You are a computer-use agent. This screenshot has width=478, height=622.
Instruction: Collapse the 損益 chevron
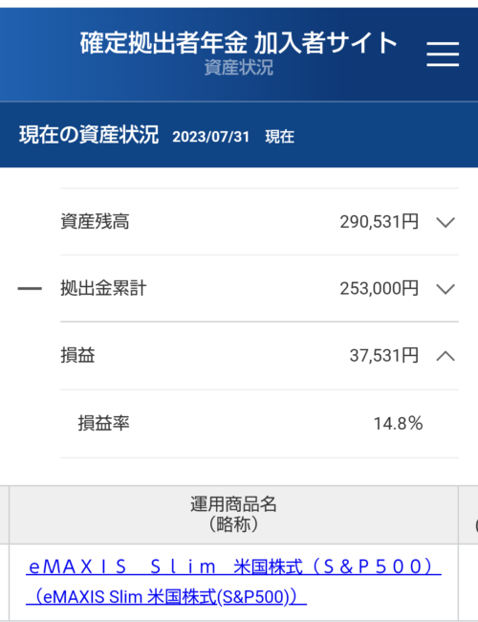pyautogui.click(x=445, y=355)
